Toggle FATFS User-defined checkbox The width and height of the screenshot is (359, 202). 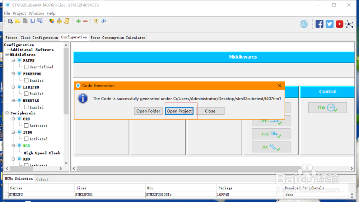[x=26, y=67]
